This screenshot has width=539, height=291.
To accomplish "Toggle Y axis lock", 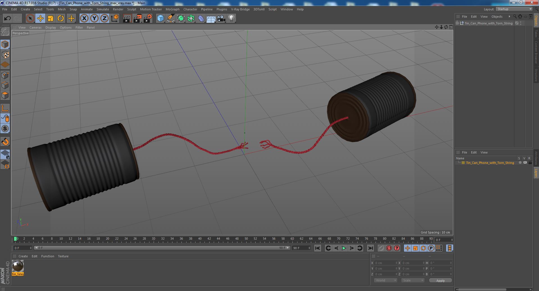I will [94, 19].
